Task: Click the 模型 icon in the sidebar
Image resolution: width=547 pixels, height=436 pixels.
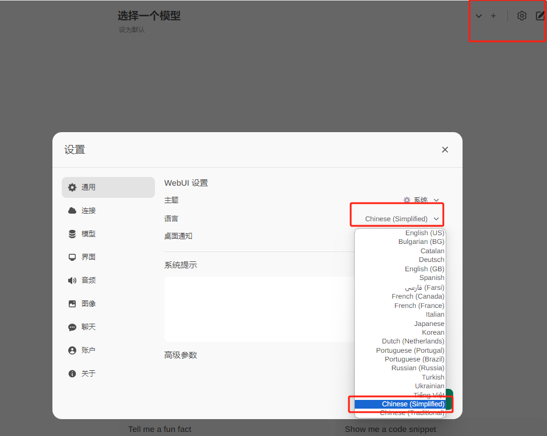Action: point(72,233)
